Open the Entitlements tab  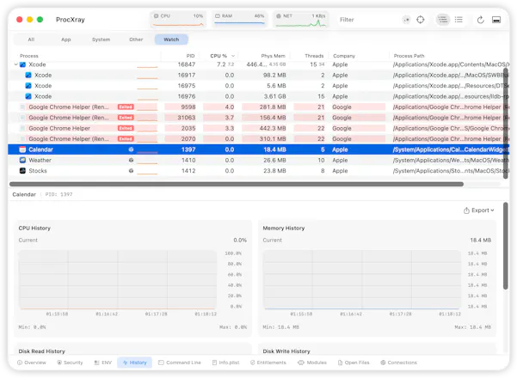point(268,363)
